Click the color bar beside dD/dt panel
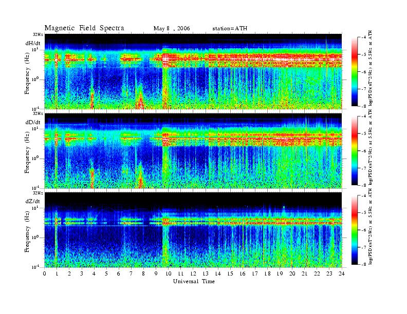Viewport: 407px width, 314px height. click(355, 151)
